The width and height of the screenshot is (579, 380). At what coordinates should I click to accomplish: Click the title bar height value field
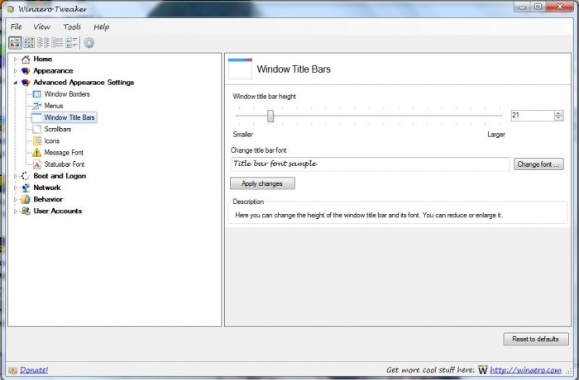[x=533, y=116]
